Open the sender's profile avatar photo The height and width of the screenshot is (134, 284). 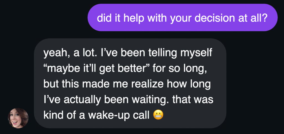point(18,118)
